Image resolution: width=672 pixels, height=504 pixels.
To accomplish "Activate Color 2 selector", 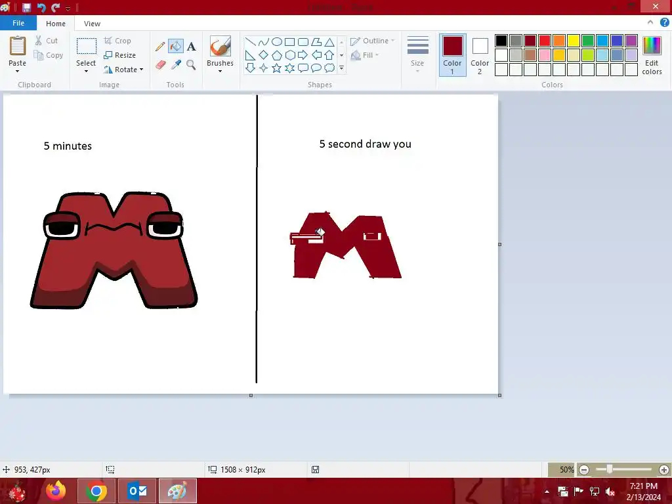I will tap(480, 55).
